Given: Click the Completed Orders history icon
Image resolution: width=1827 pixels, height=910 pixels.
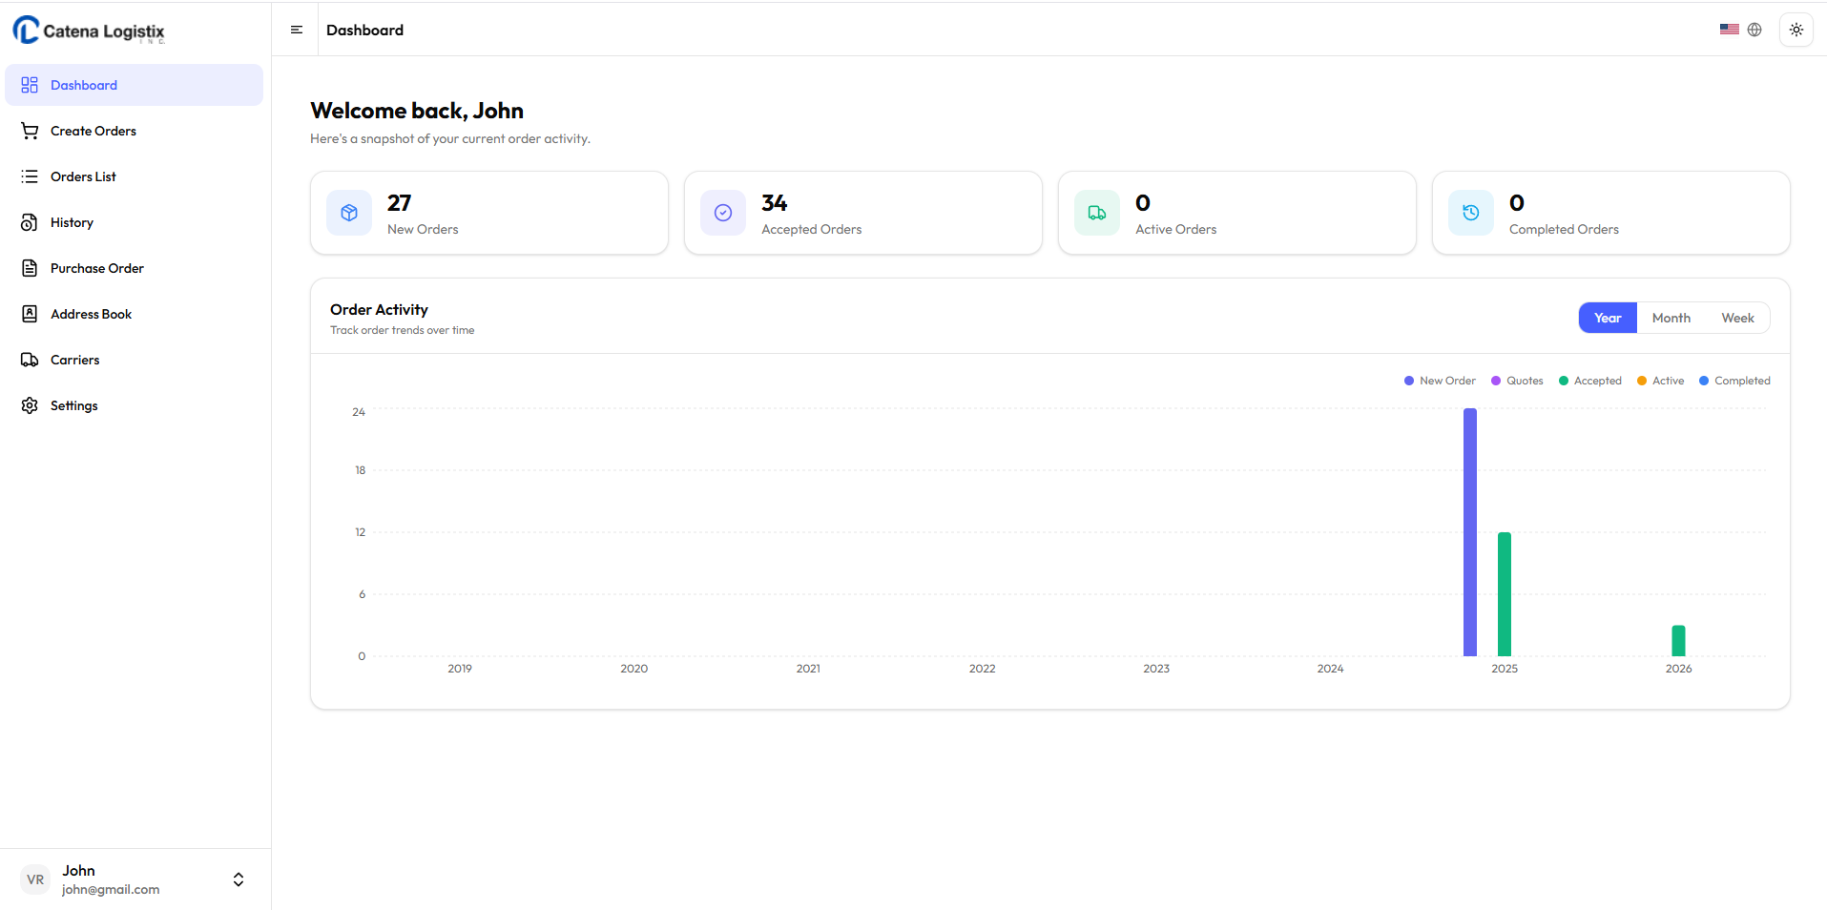Looking at the screenshot, I should click(1471, 213).
